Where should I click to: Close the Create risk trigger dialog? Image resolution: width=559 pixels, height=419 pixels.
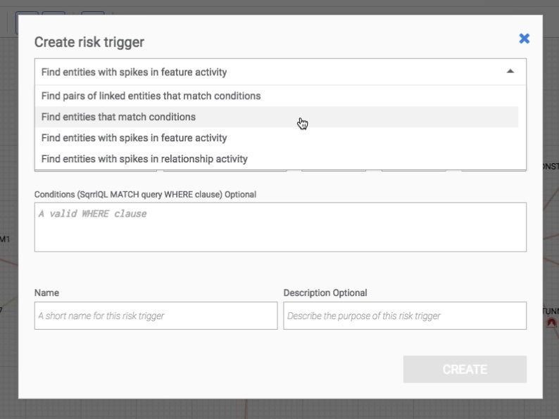(x=524, y=39)
